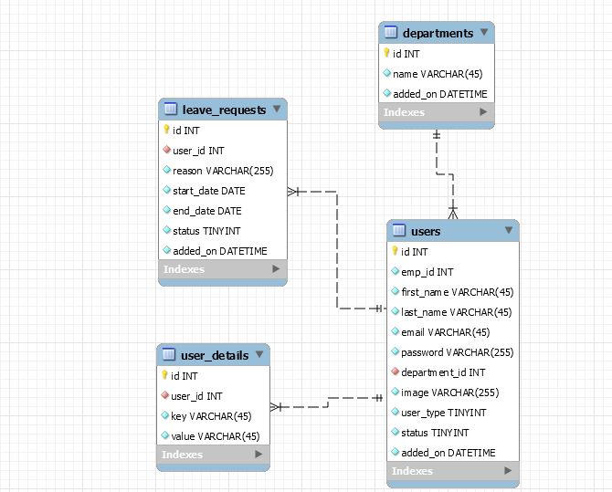Click the leave_requests table icon
Screen dimensions: 612x492
point(170,110)
